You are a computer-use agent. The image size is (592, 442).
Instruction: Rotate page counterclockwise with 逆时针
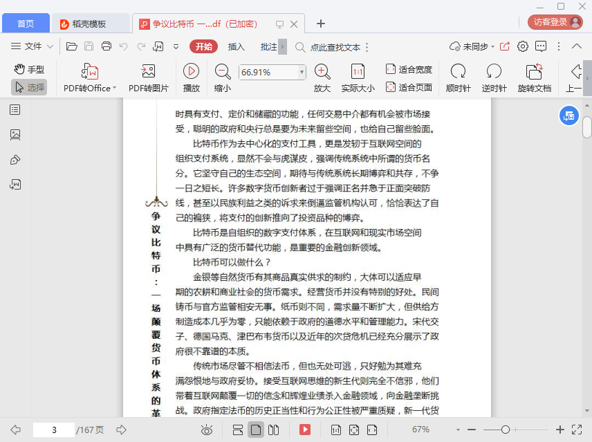494,71
